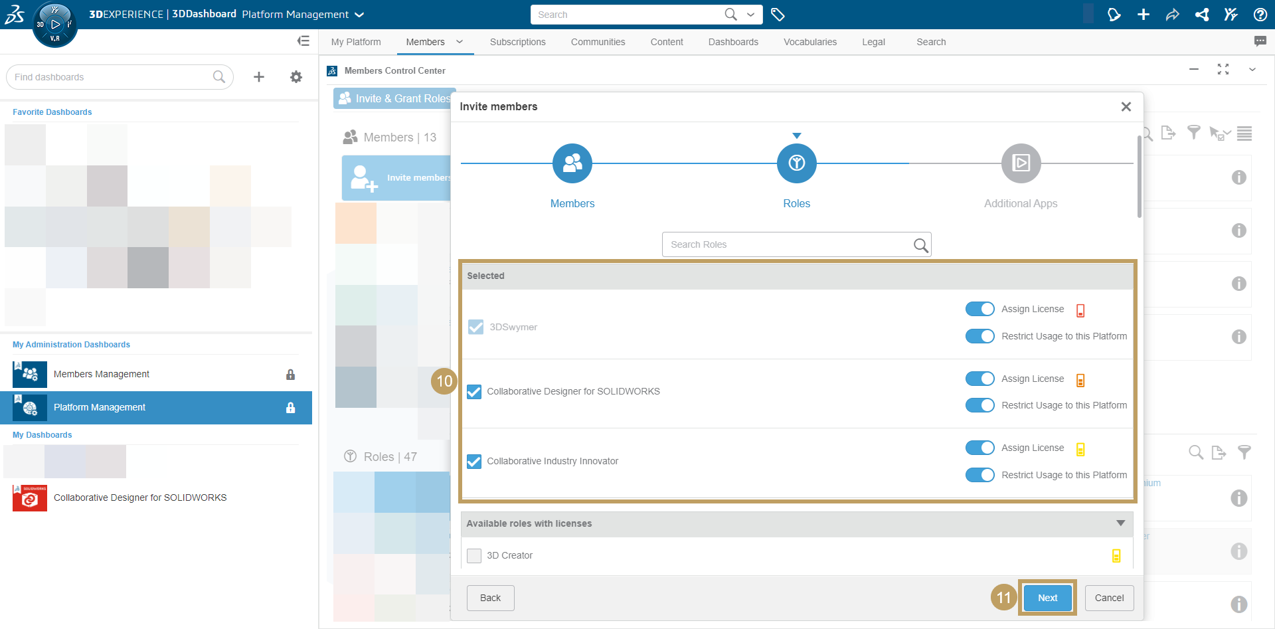Enter fullscreen for Members Control Center

pyautogui.click(x=1223, y=69)
